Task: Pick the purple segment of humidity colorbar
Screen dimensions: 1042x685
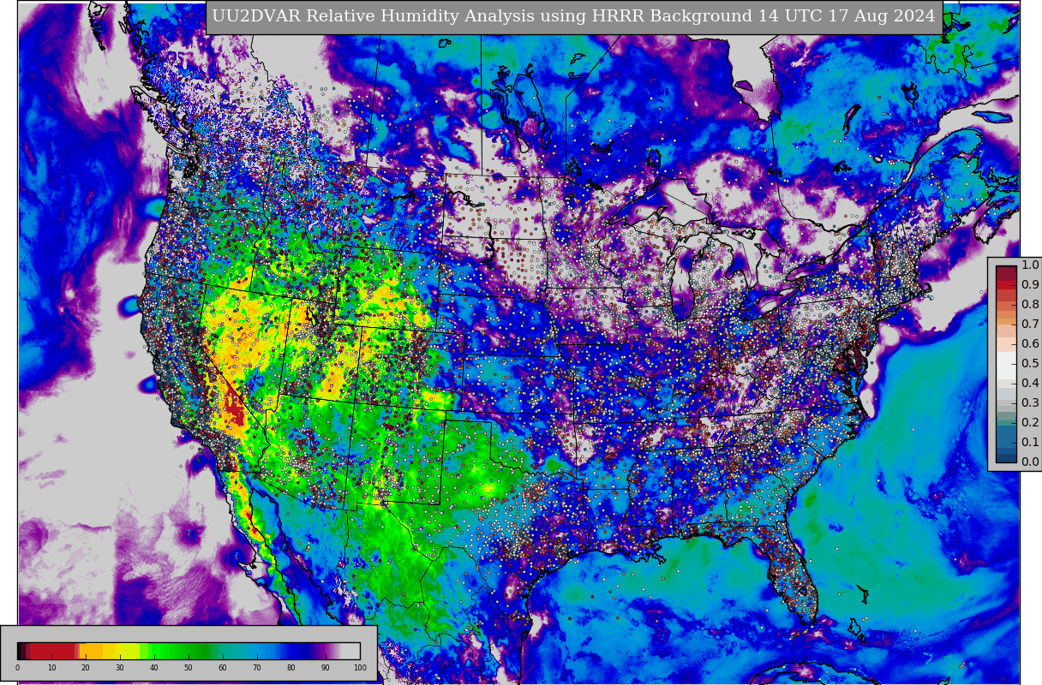Action: pos(324,651)
